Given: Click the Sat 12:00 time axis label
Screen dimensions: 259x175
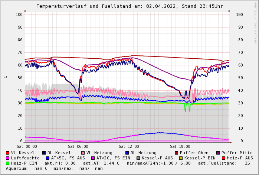Looking at the screenshot, I should coord(129,147).
